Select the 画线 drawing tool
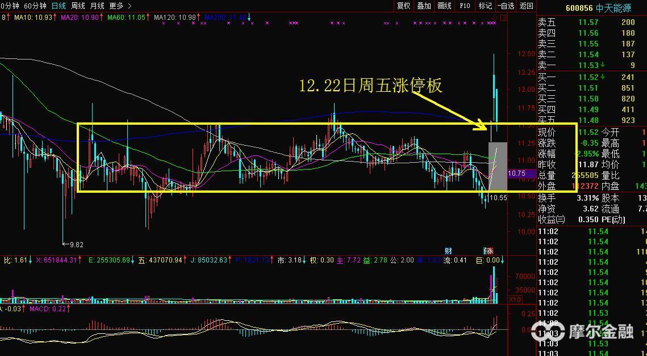 [x=443, y=6]
